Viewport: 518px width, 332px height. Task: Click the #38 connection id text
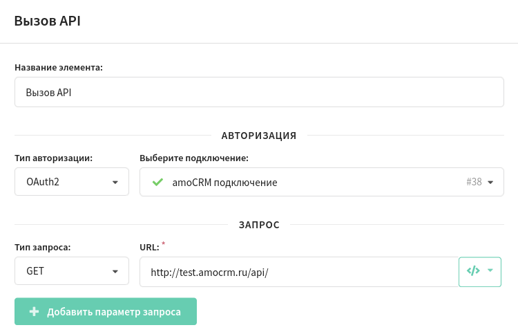[x=474, y=182]
